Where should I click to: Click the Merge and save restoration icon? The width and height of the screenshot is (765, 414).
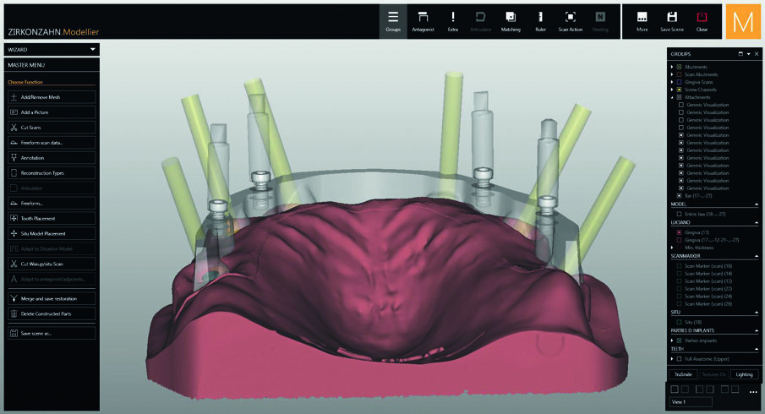pyautogui.click(x=14, y=298)
